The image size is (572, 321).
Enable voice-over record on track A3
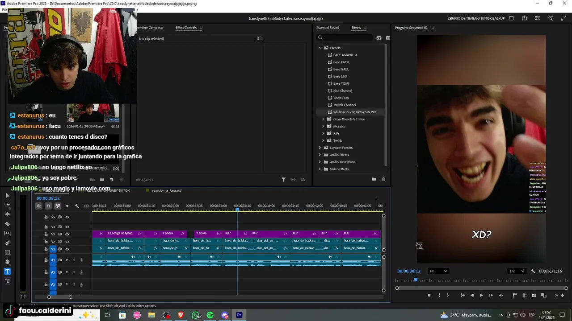[x=81, y=284]
